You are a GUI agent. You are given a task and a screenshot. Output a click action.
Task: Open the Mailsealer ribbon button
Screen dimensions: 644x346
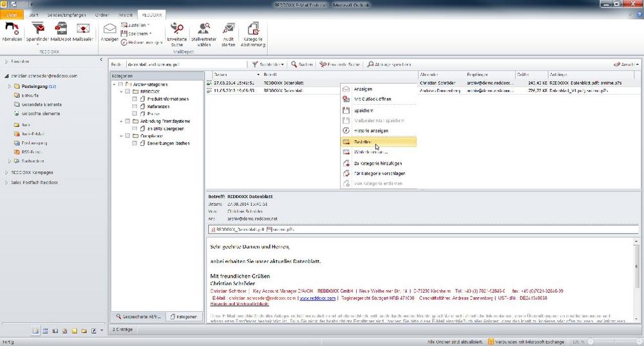pyautogui.click(x=83, y=31)
